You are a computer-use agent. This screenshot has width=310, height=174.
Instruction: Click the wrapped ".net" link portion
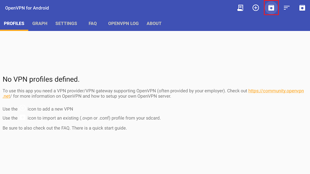coord(6,96)
